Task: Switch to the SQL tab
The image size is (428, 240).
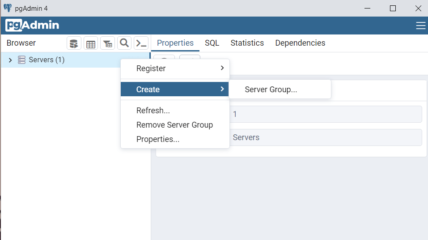Action: [x=212, y=43]
